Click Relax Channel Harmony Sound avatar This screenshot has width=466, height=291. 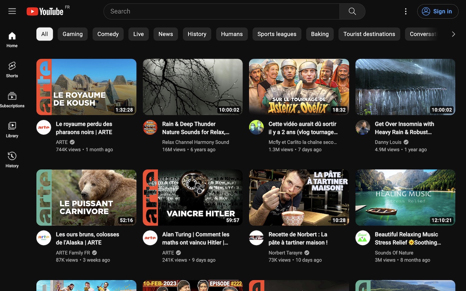tap(150, 127)
